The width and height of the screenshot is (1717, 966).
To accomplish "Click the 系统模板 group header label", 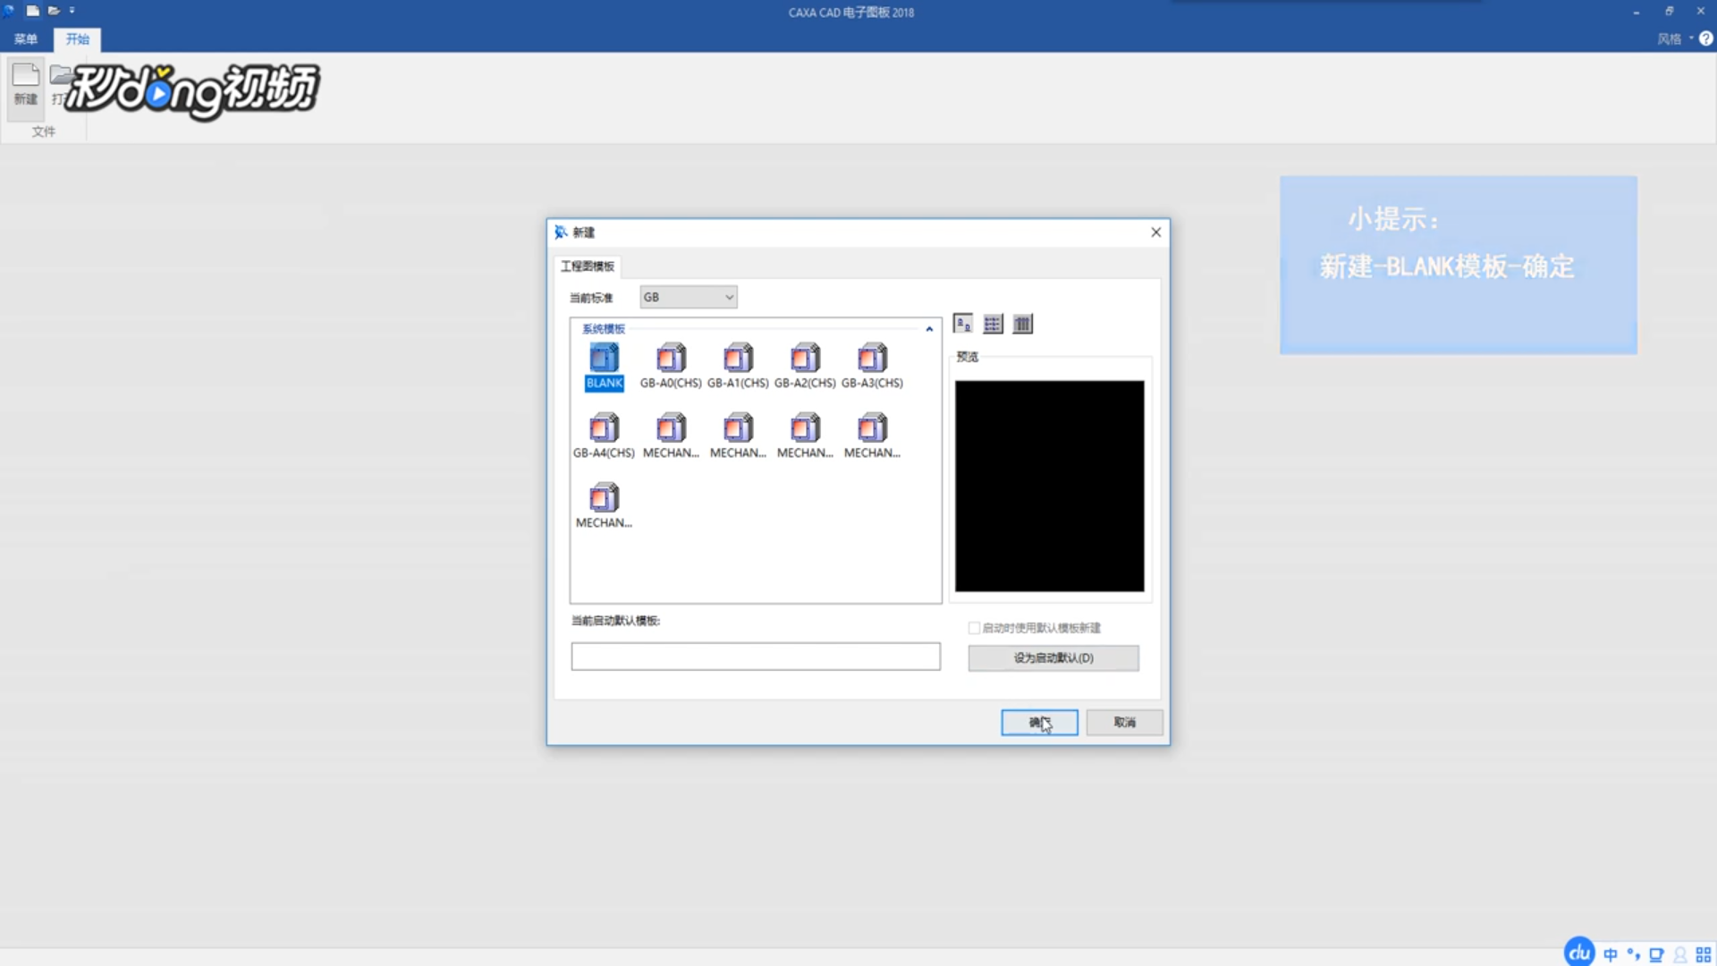I will tap(604, 328).
